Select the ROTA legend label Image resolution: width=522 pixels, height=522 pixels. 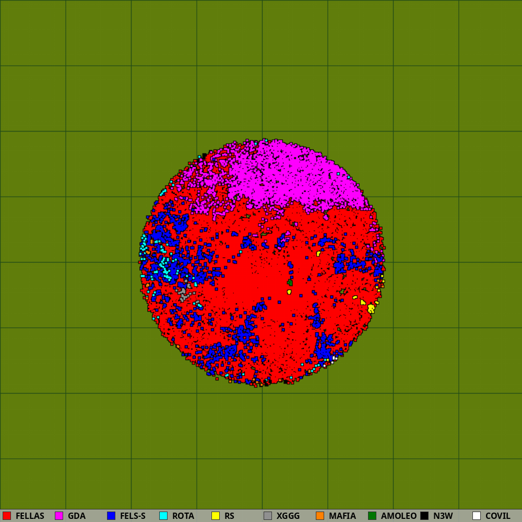point(183,516)
